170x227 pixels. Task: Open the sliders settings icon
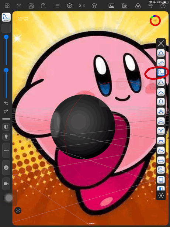150,6
